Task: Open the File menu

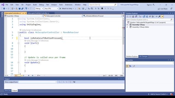Action: pos(7,5)
